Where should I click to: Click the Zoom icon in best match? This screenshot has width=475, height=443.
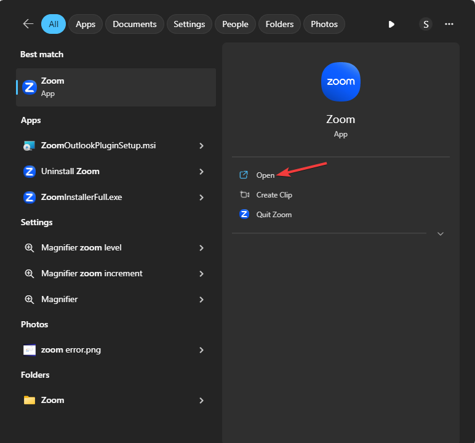coord(30,87)
